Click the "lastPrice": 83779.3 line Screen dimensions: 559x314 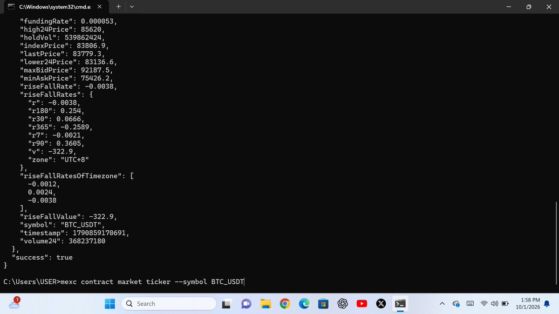click(62, 53)
